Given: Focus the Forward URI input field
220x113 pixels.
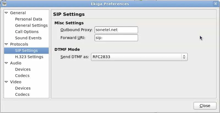Looking at the screenshot, I should (116, 38).
